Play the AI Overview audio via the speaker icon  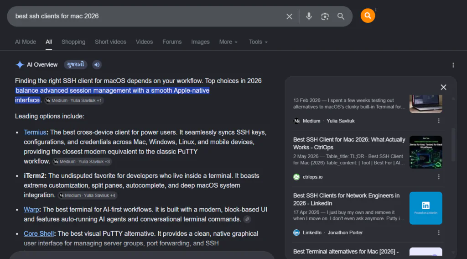(97, 65)
